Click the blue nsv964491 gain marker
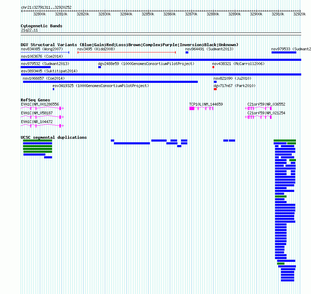This screenshot has width=311, height=294. tap(187, 52)
